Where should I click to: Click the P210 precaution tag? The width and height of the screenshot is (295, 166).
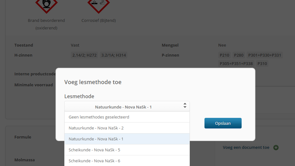point(224,55)
